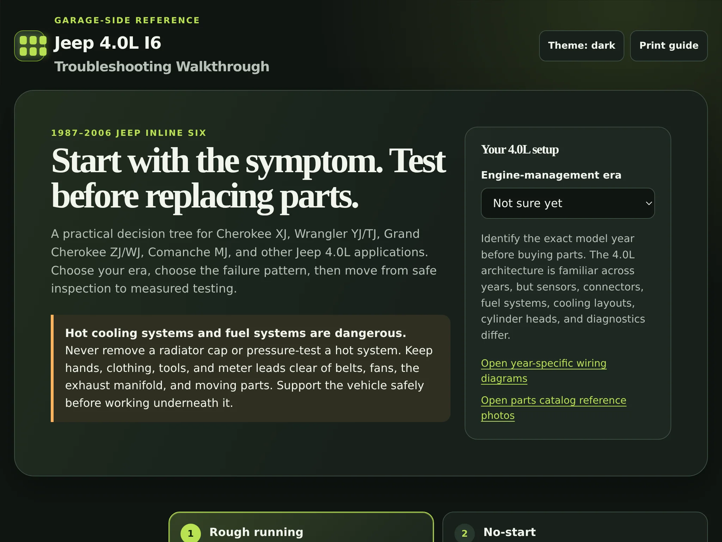Click the Jeep 4.0L I6 title

point(108,43)
